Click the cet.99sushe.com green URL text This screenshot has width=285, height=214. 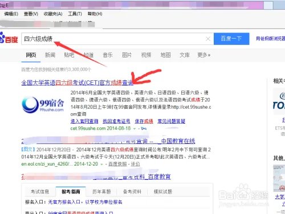[88, 129]
